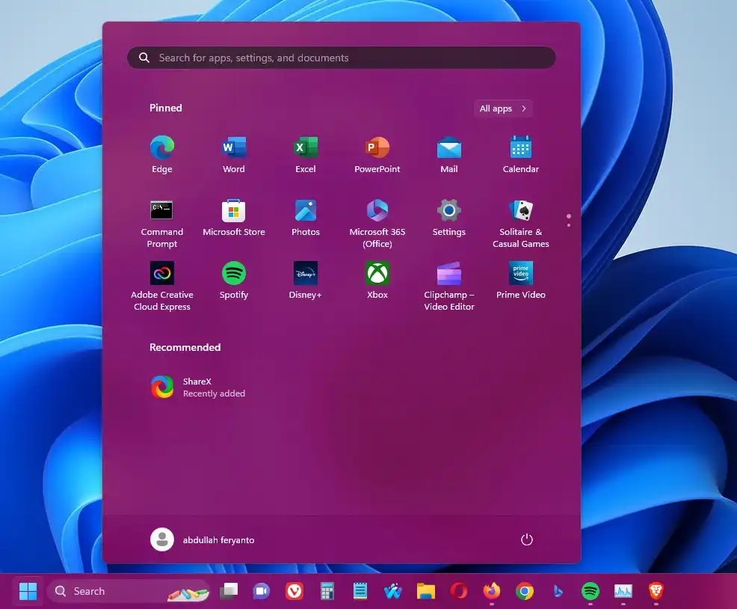The image size is (737, 609).
Task: Launch Spotify from pinned apps
Action: (234, 275)
